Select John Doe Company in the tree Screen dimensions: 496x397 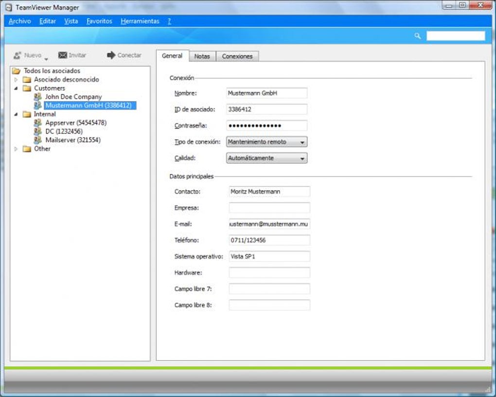(x=73, y=97)
